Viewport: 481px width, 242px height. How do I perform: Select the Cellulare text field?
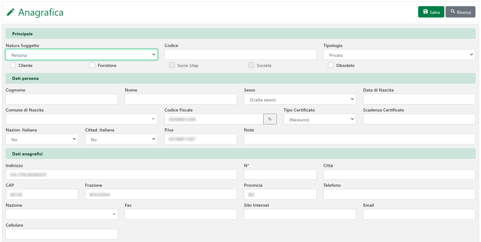tap(62, 234)
